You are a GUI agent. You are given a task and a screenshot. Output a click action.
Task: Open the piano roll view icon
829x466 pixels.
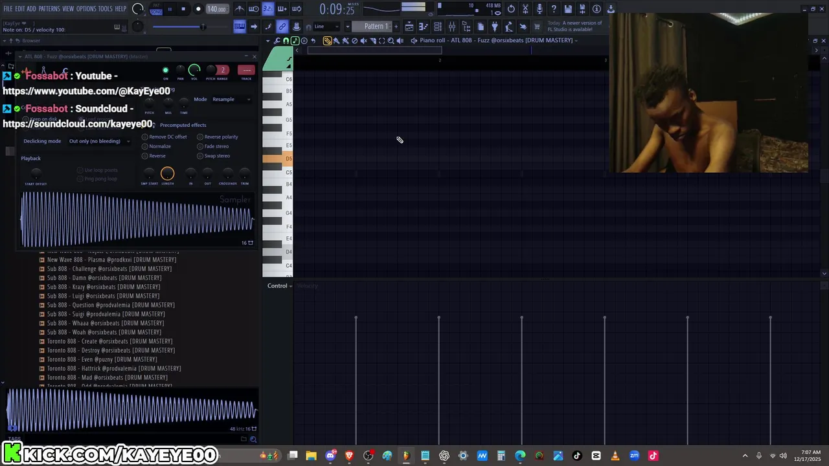click(x=424, y=27)
